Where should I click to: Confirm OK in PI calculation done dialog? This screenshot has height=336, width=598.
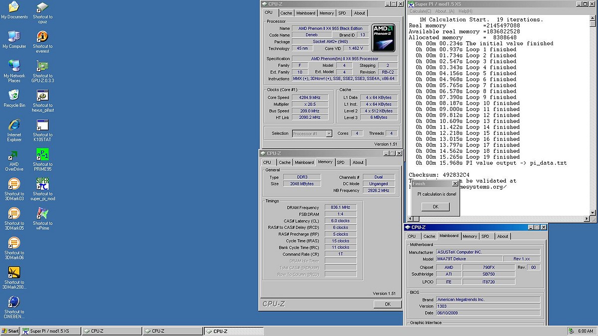435,207
